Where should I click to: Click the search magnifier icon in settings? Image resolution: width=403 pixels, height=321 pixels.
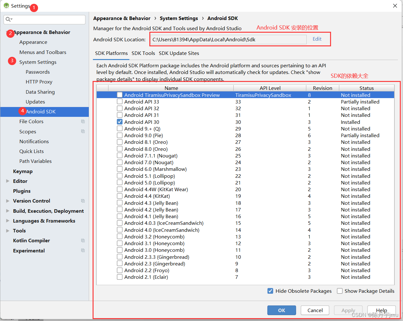[8, 19]
